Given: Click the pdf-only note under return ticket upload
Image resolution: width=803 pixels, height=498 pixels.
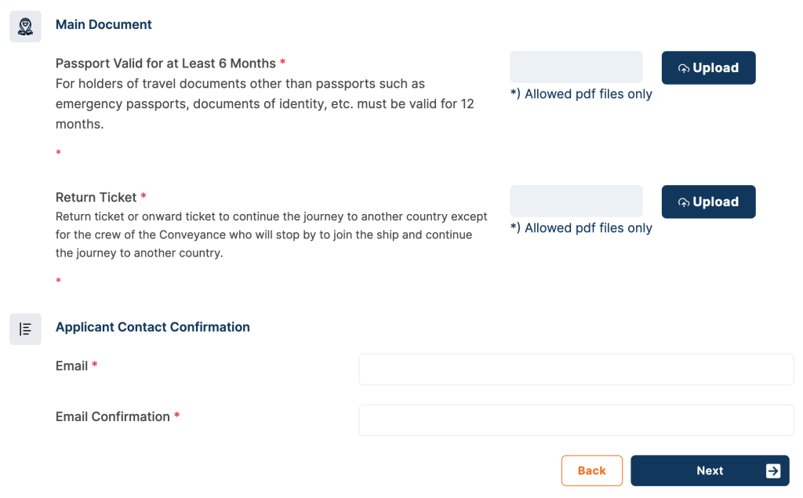Looking at the screenshot, I should pos(581,228).
